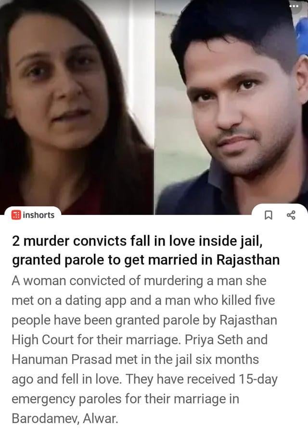Screen dimensions: 308x429
Task: Tap 'Rajasthan' in the headline
Action: tap(248, 260)
